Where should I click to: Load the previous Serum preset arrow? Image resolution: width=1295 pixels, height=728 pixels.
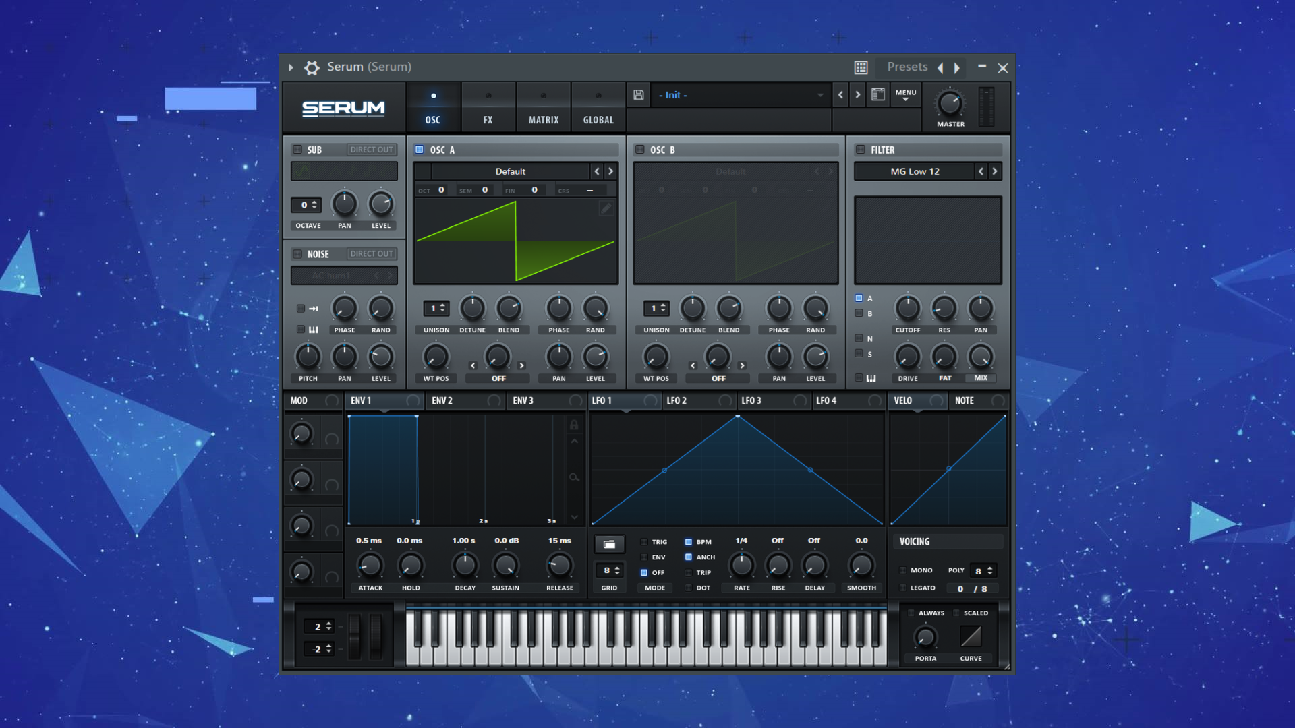(840, 95)
